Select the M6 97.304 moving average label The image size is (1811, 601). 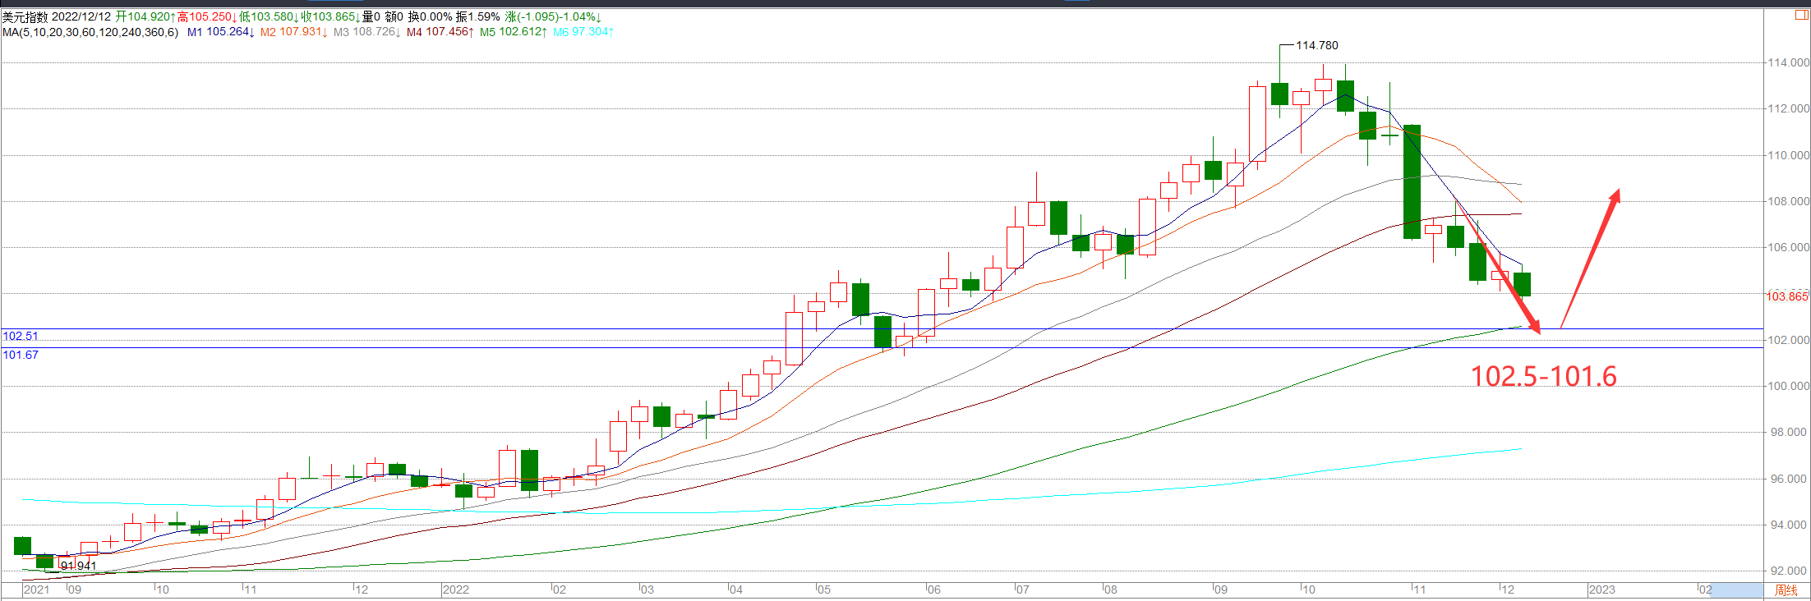pyautogui.click(x=583, y=32)
